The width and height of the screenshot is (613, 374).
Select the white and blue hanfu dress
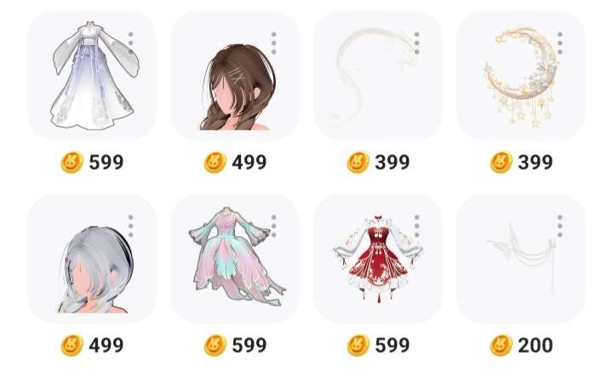tap(92, 76)
